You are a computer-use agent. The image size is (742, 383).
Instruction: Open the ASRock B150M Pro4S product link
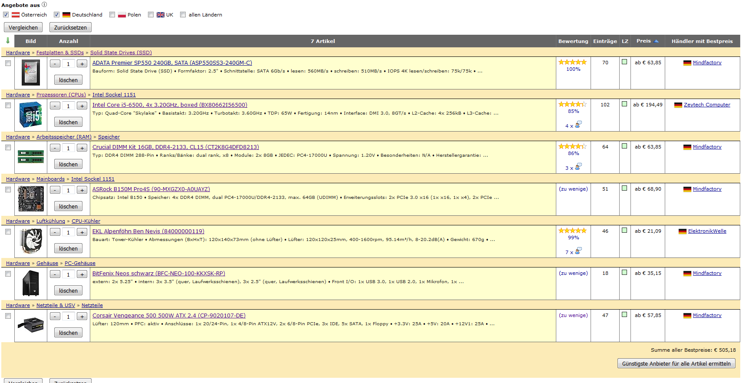(151, 189)
